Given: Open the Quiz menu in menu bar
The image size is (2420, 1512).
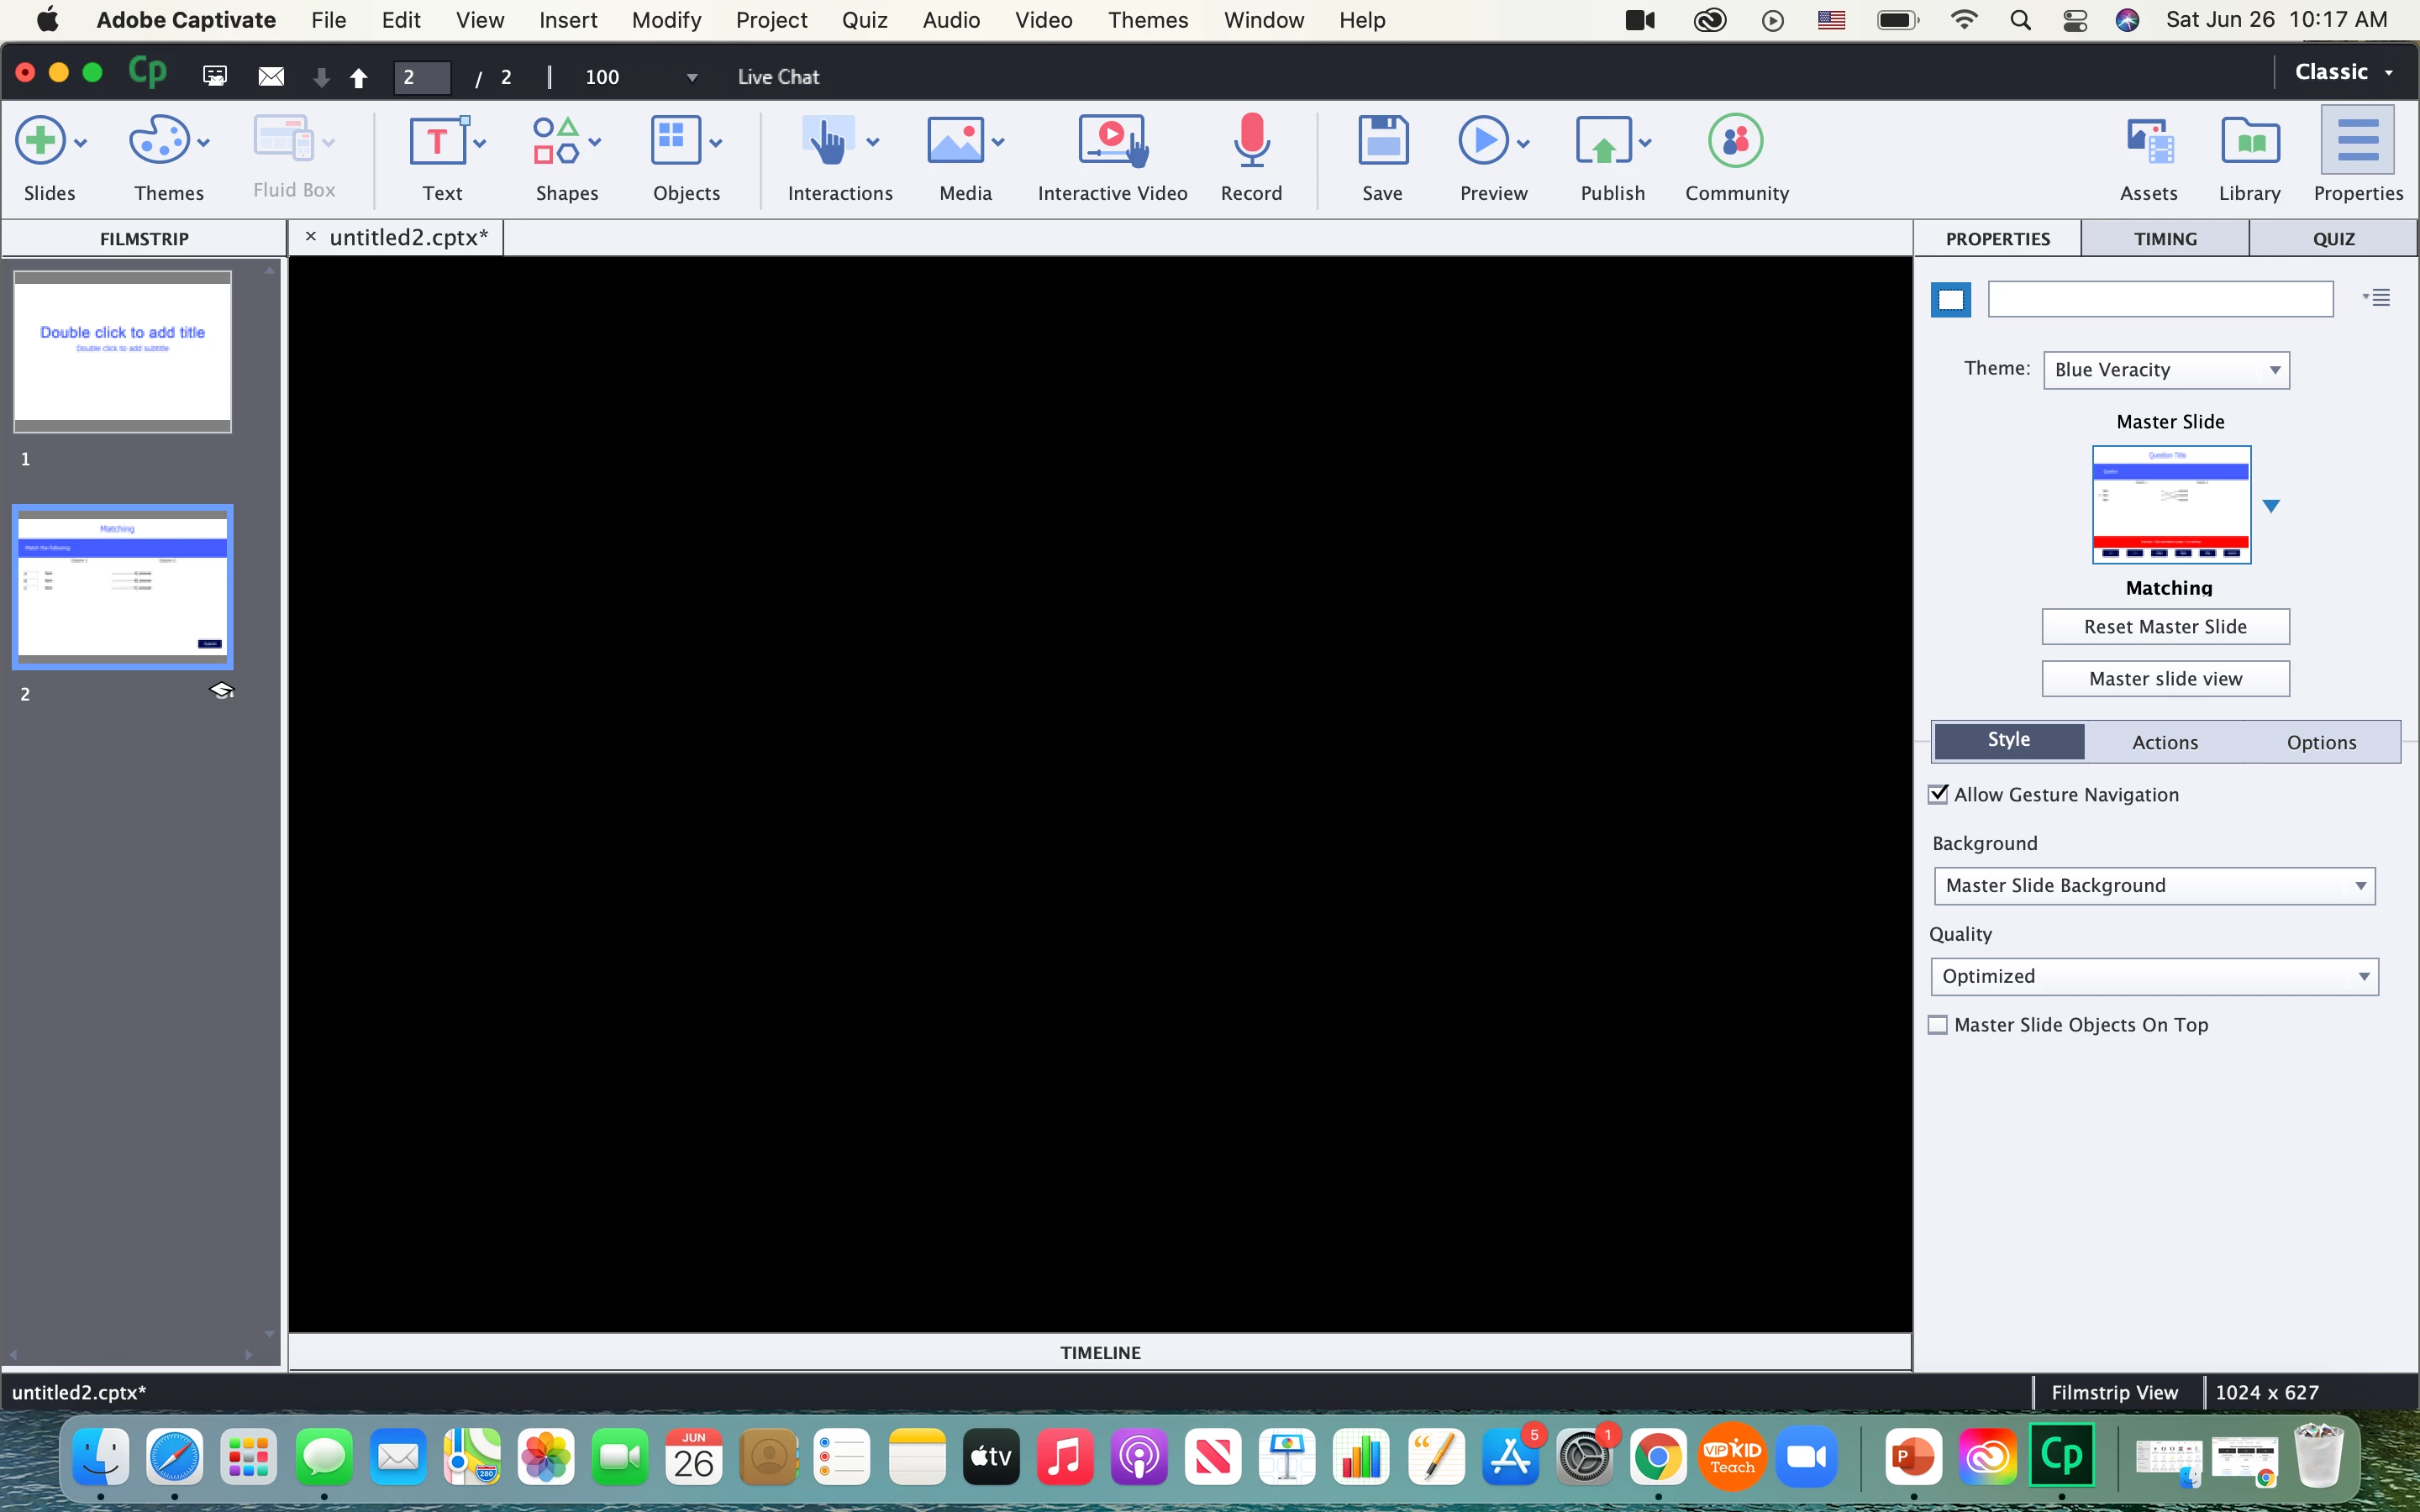Looking at the screenshot, I should pyautogui.click(x=864, y=20).
